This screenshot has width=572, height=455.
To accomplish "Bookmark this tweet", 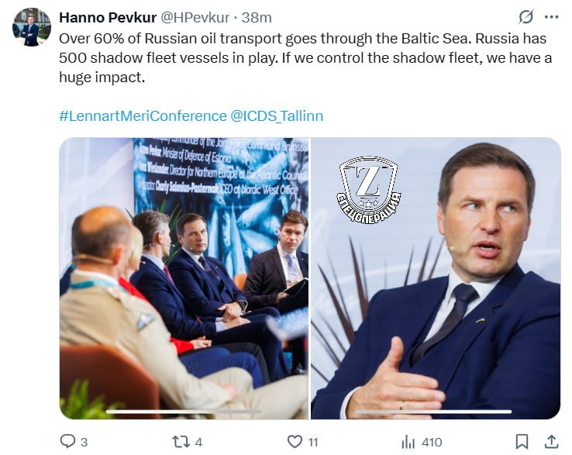I will coord(522,442).
